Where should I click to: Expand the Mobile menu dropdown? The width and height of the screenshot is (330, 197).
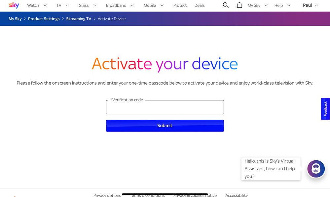pyautogui.click(x=154, y=5)
